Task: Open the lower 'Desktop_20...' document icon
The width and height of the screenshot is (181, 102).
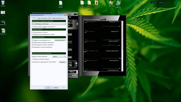Action: (x=3, y=31)
